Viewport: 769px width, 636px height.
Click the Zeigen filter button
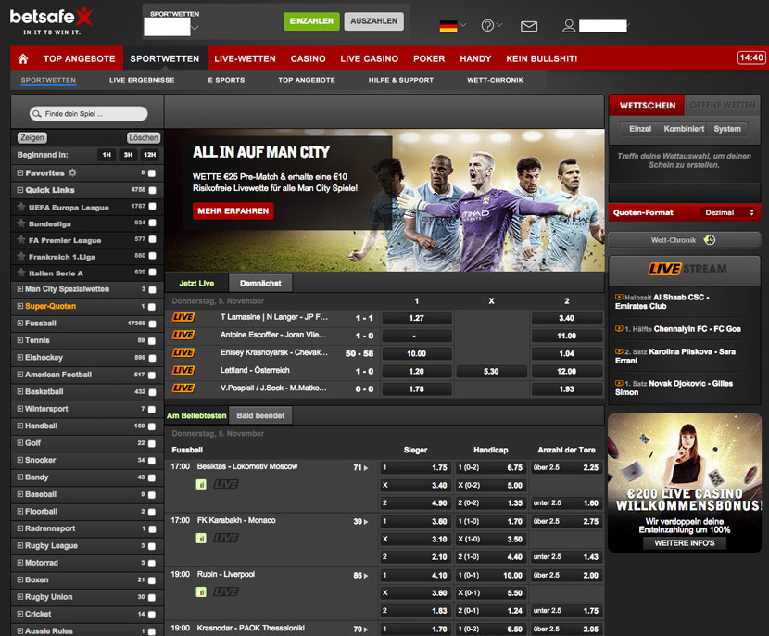32,138
